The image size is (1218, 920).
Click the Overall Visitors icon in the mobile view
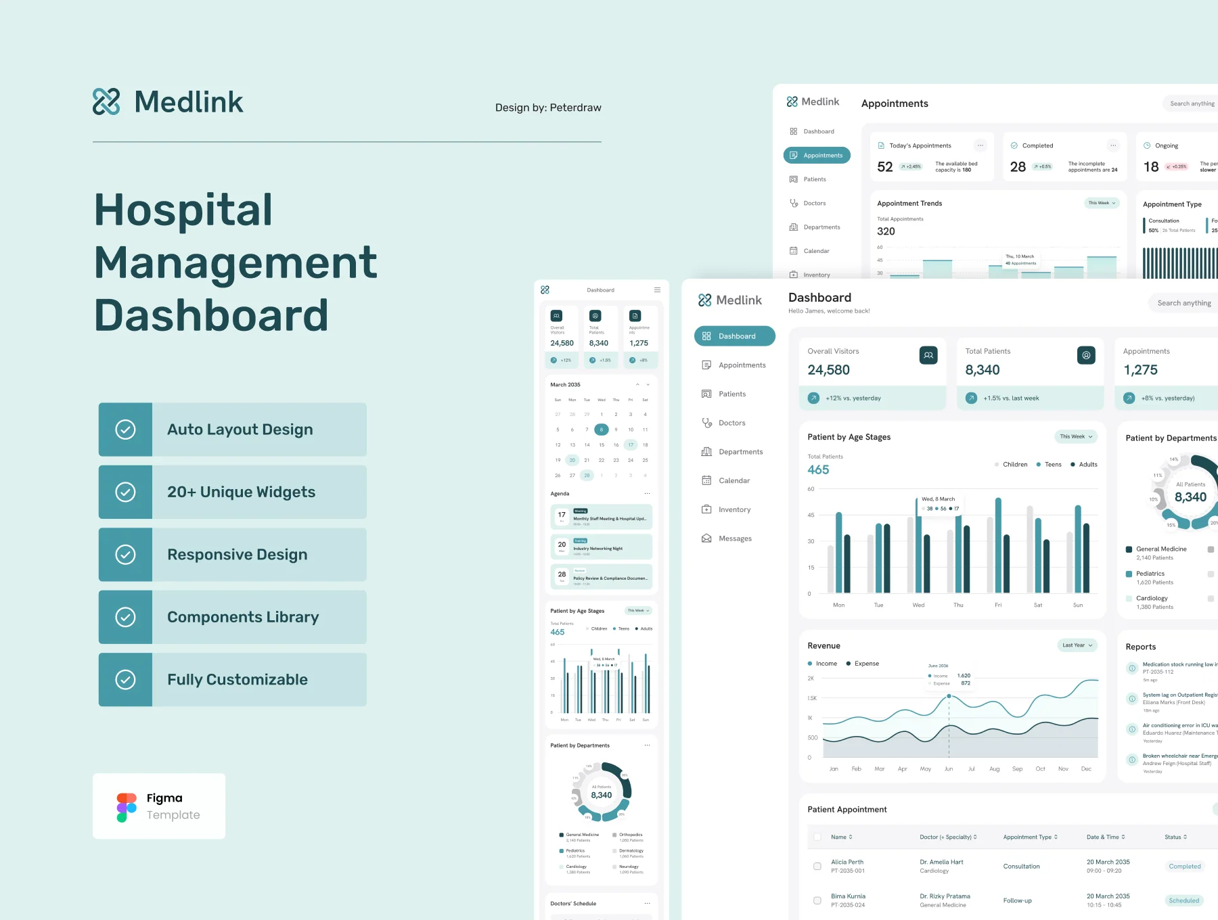tap(556, 316)
